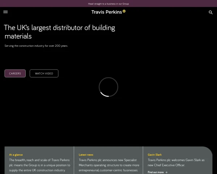Click the headline 'The UK's largest distributor of building materials'
Viewport: 217px width, 174px height.
pos(60,32)
